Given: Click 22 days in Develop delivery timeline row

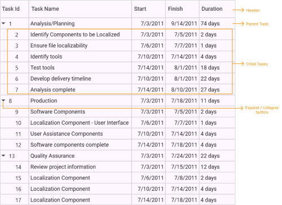Looking at the screenshot, I should pos(210,78).
